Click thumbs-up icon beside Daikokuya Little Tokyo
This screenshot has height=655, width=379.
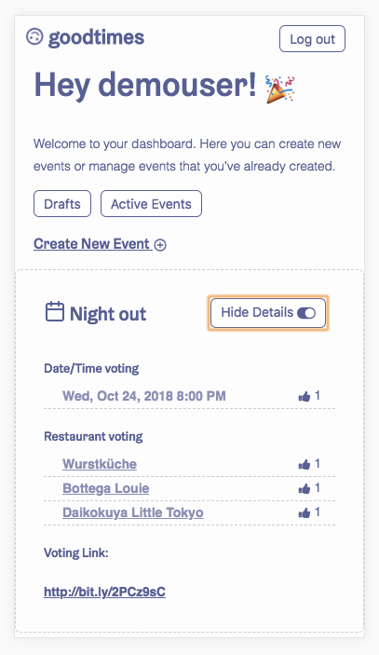tap(305, 512)
